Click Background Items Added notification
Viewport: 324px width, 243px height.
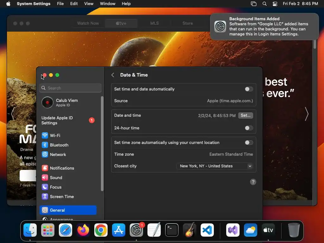click(x=264, y=27)
